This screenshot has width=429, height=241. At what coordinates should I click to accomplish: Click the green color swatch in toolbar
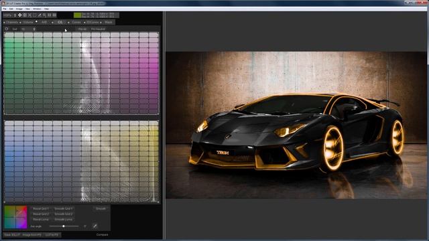(78, 15)
